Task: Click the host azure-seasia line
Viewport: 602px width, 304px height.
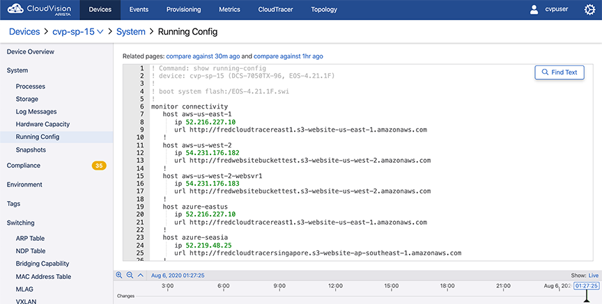Action: coord(195,238)
